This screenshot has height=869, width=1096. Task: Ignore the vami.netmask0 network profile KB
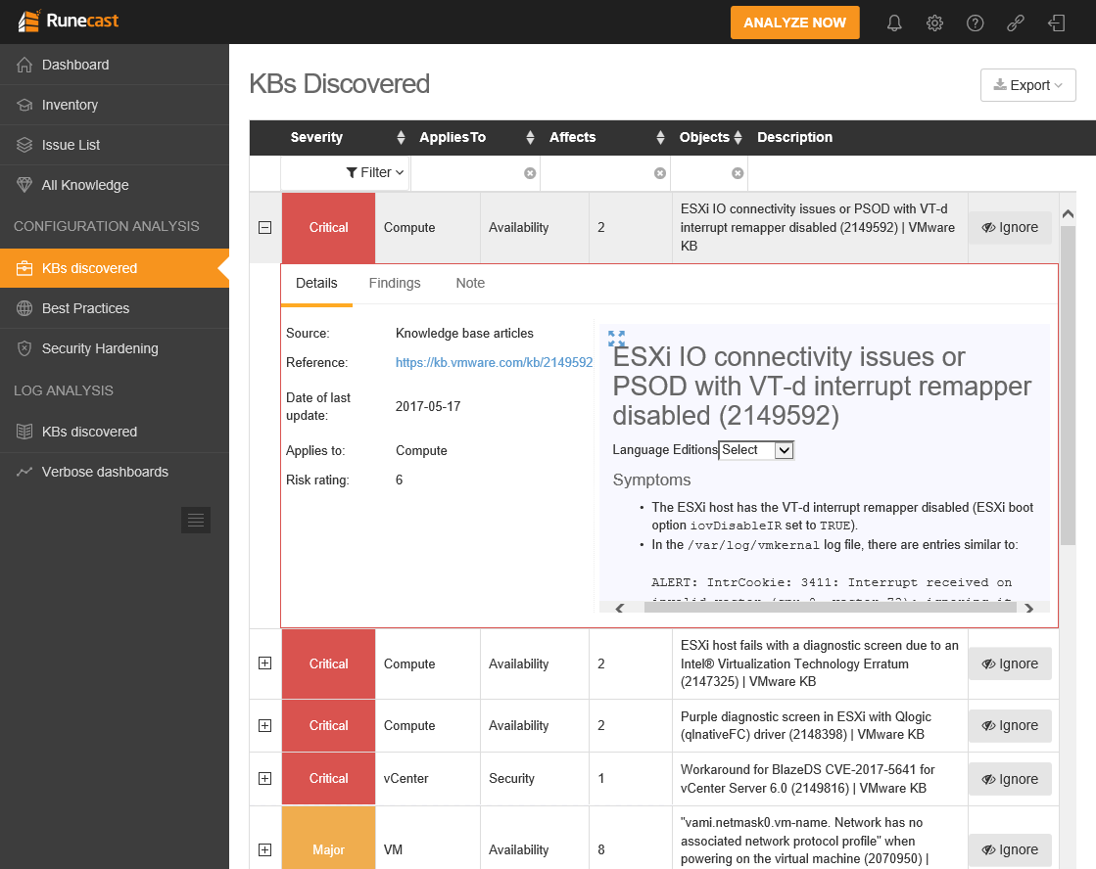(1010, 850)
